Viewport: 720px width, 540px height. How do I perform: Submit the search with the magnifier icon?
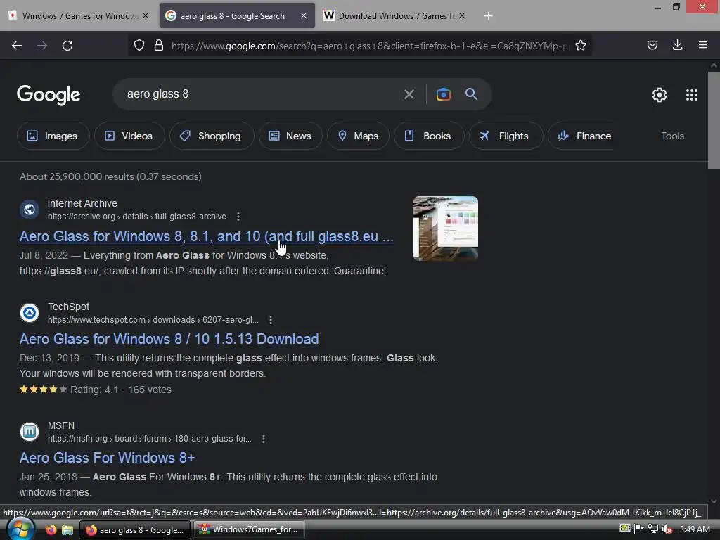(471, 94)
